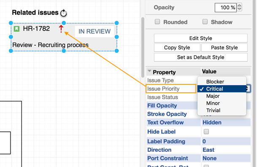Choose Major from the priority dropdown

pyautogui.click(x=222, y=96)
